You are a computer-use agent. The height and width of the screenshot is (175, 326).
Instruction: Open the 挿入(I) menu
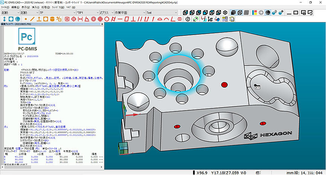point(35,7)
